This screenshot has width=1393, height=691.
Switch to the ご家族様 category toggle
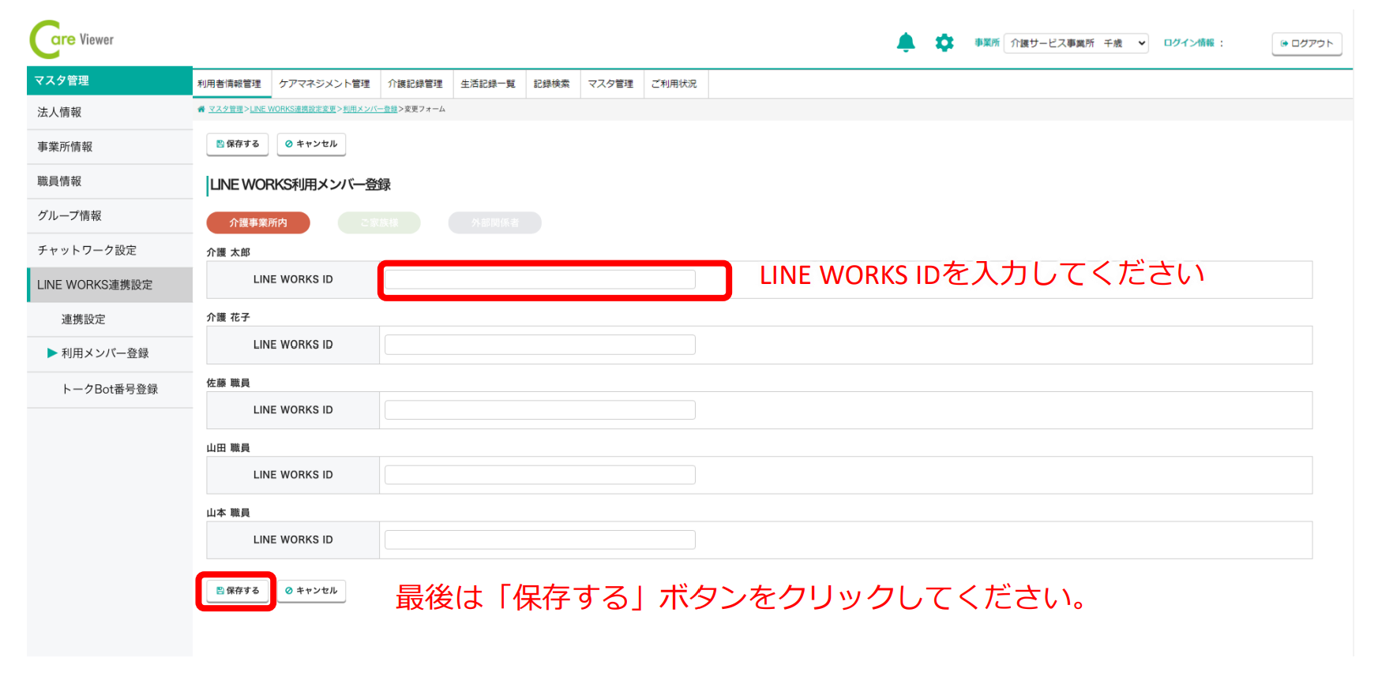pos(379,223)
